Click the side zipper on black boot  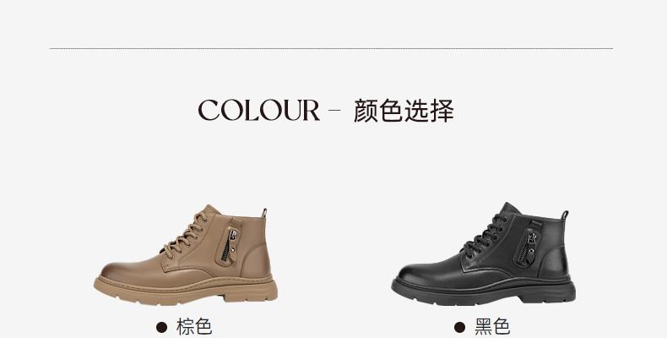click(x=528, y=246)
